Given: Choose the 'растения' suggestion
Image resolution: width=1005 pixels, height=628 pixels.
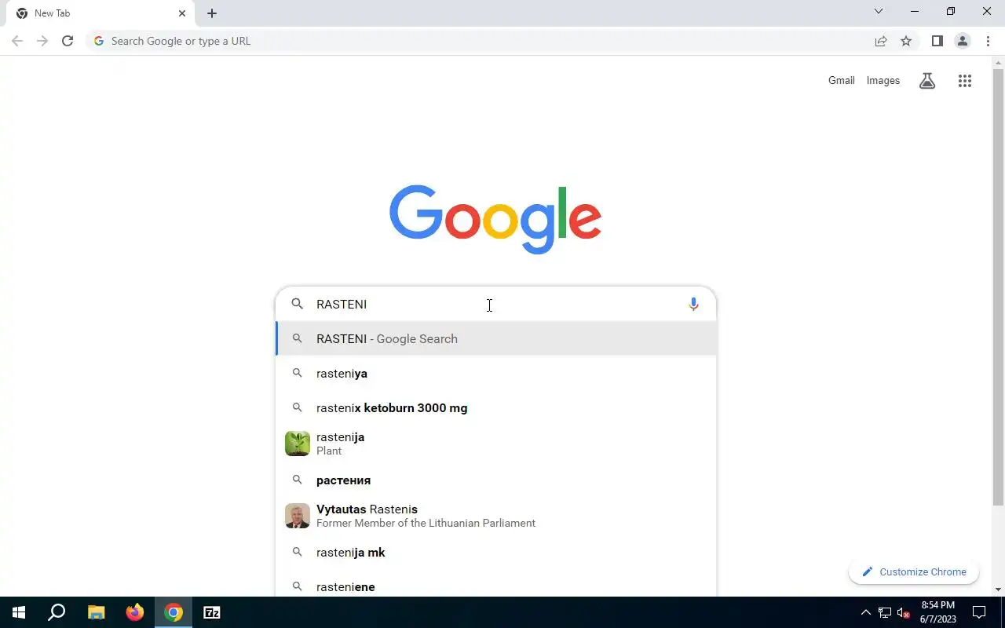Looking at the screenshot, I should tap(496, 480).
